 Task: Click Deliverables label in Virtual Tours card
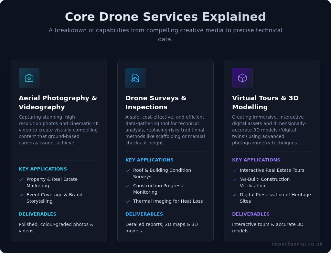click(251, 214)
